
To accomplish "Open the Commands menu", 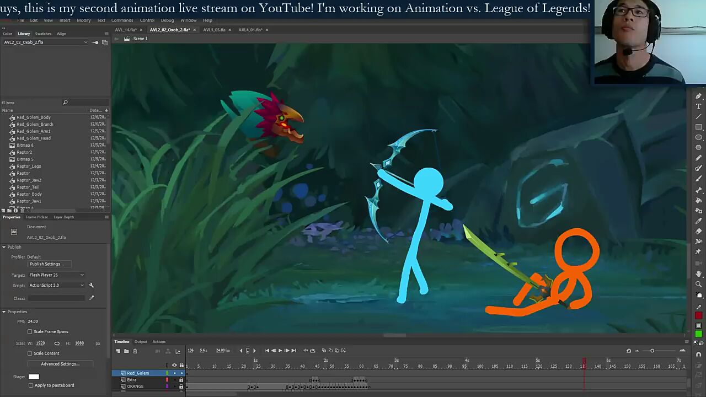I will [x=122, y=20].
